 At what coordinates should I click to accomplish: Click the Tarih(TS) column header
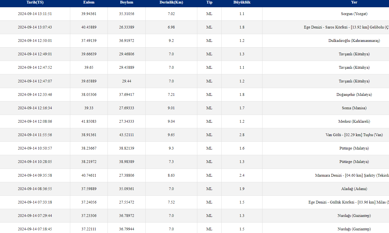(x=35, y=2)
